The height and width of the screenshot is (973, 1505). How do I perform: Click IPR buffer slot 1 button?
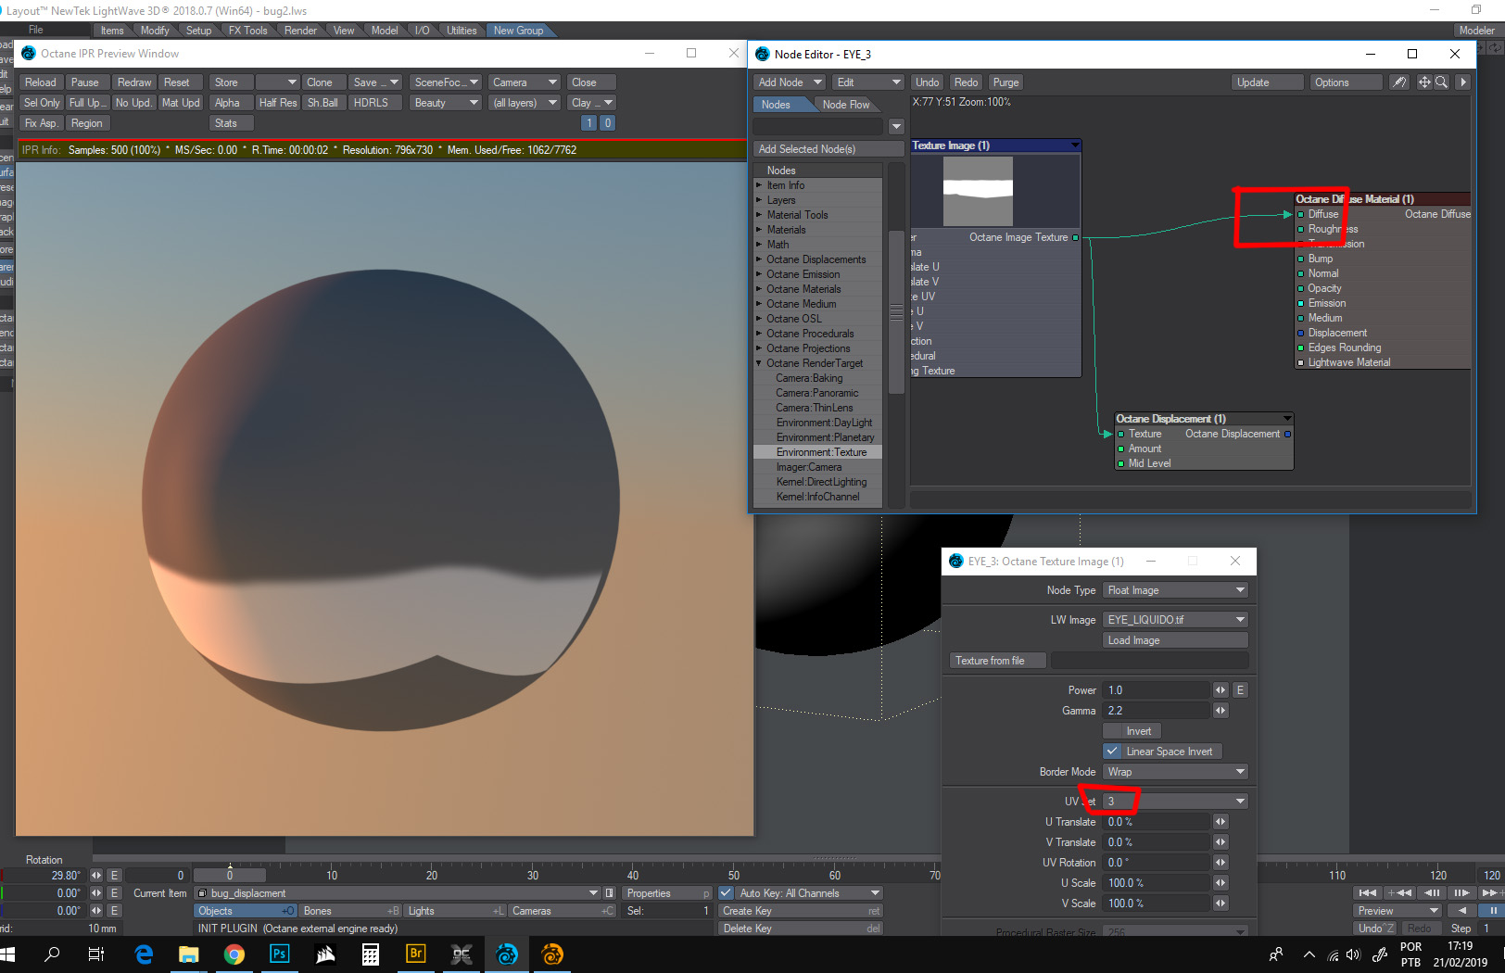[588, 123]
